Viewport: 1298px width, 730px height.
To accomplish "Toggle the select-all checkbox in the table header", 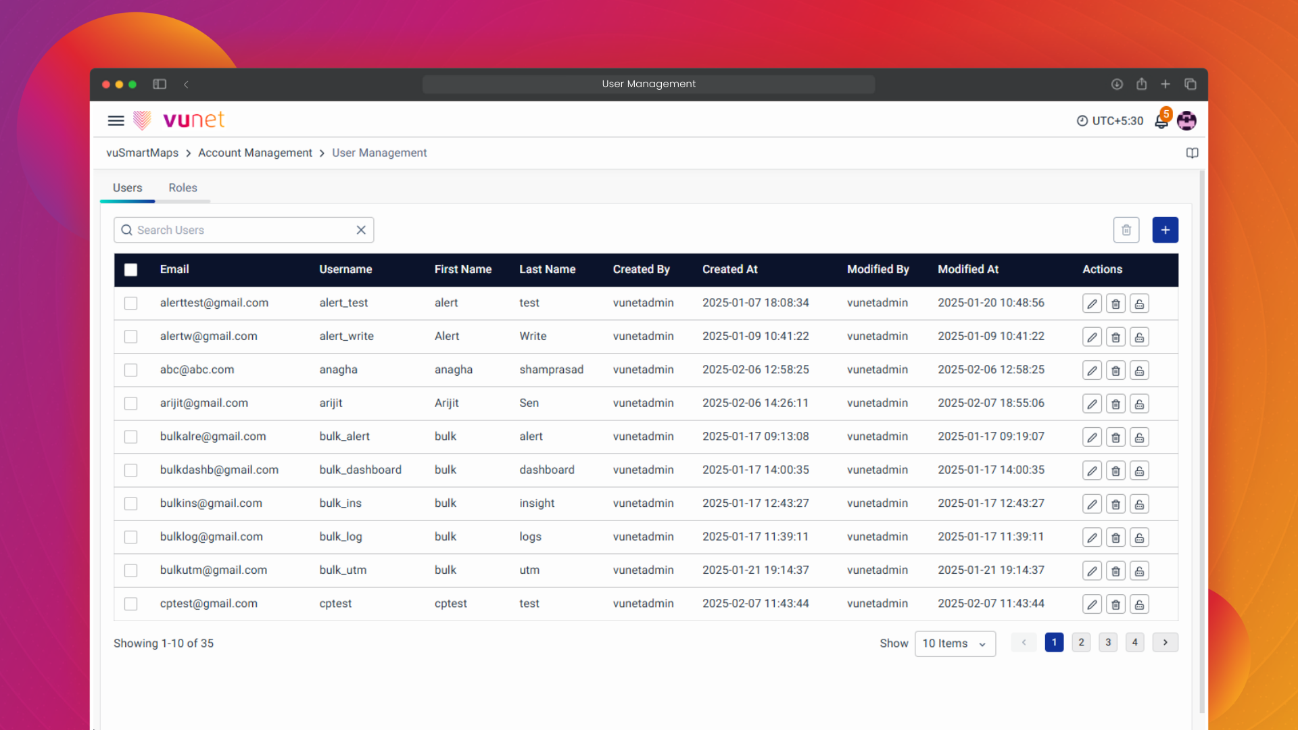I will (131, 270).
